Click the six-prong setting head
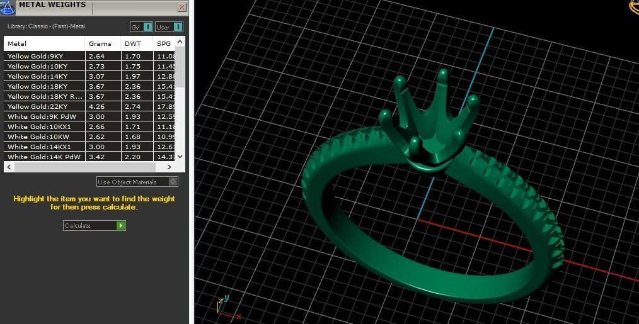 click(430, 120)
